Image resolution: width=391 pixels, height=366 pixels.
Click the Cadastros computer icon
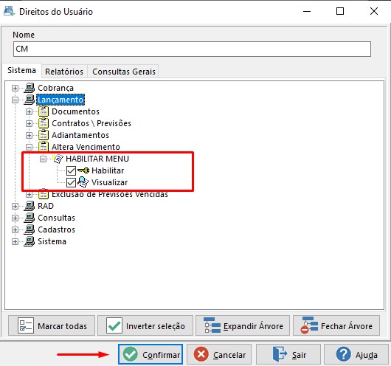pos(30,229)
